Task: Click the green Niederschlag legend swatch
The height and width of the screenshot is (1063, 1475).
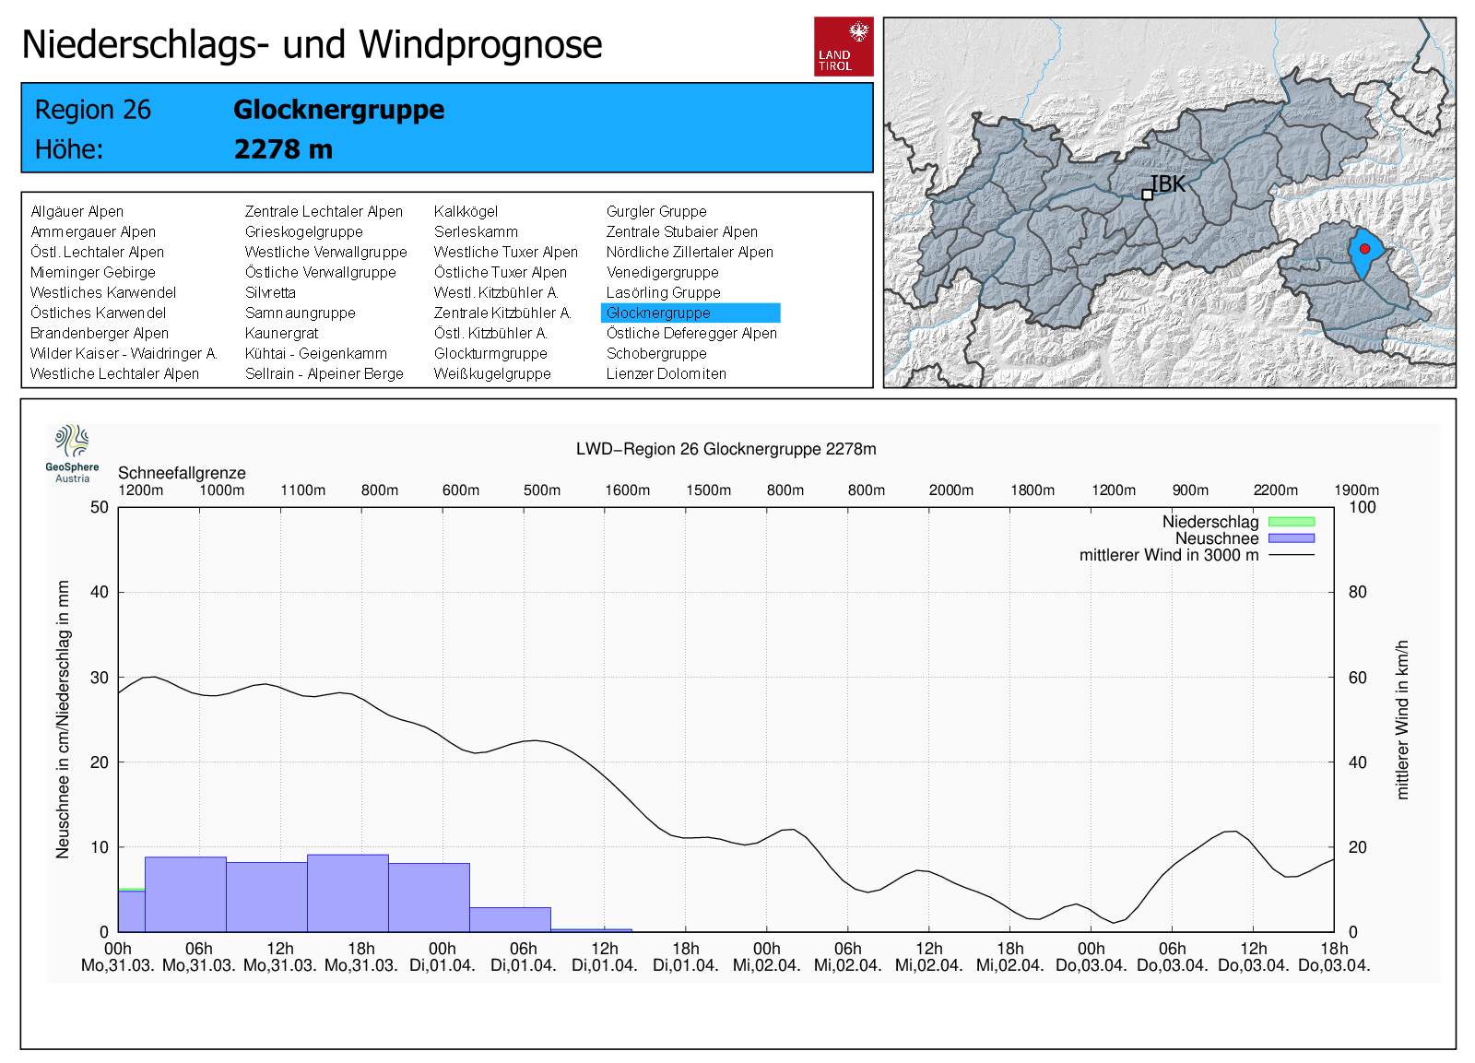Action: pyautogui.click(x=1291, y=522)
